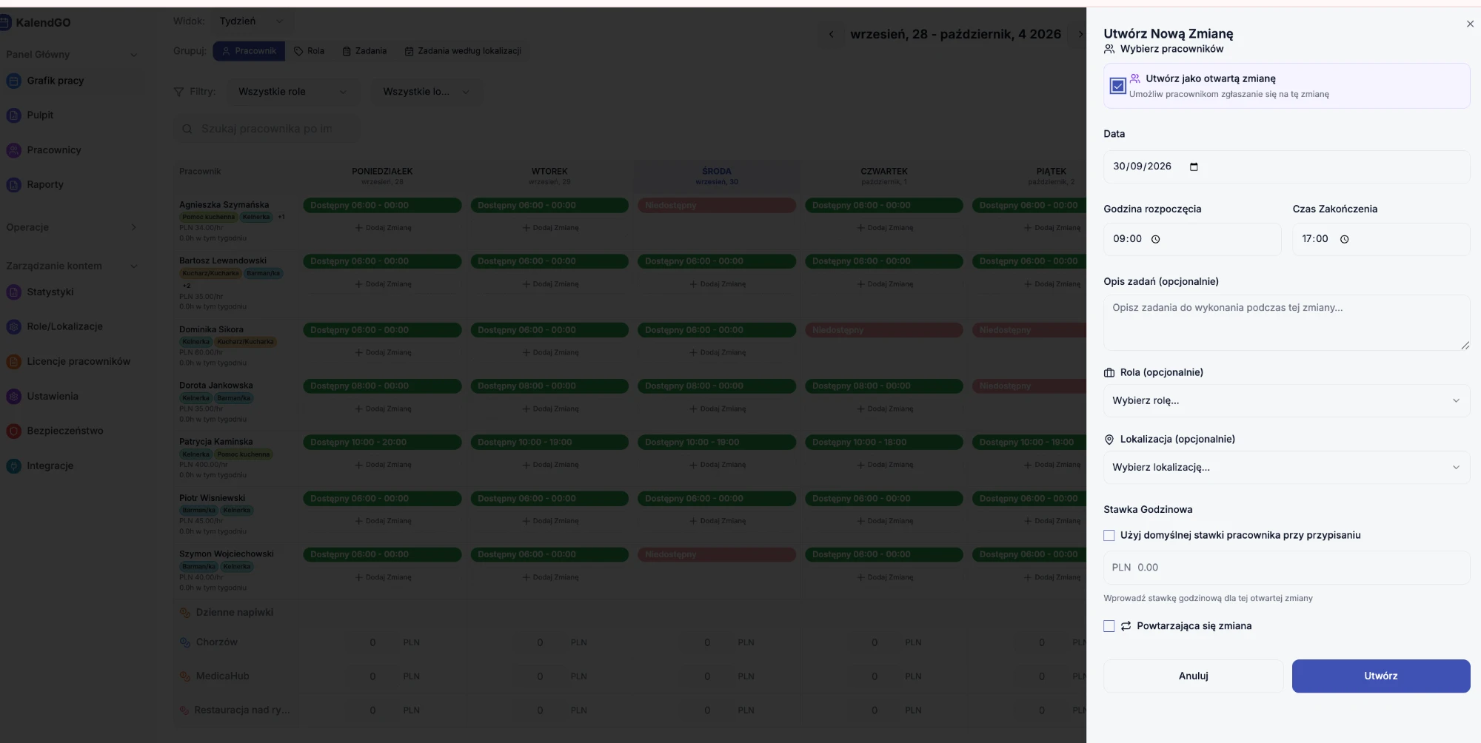Click the Godzina rozpoczęcia 09:00 field

click(x=1192, y=239)
